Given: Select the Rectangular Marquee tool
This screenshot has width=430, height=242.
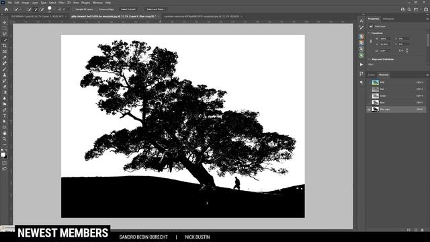Looking at the screenshot, I should pyautogui.click(x=5, y=28).
